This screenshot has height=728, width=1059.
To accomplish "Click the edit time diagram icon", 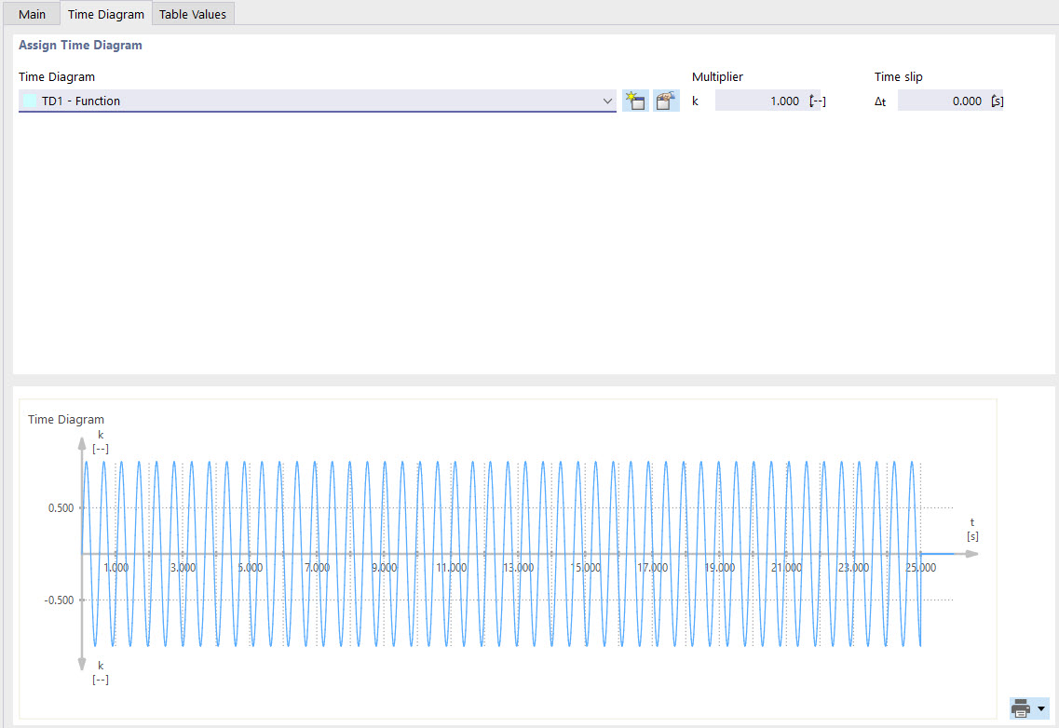I will [x=666, y=101].
